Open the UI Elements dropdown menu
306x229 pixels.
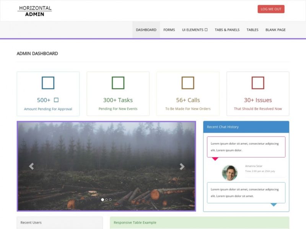tap(194, 29)
